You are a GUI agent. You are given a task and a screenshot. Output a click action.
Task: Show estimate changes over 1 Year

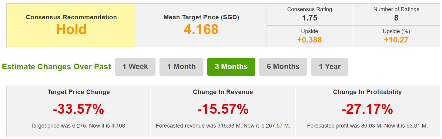coord(330,67)
